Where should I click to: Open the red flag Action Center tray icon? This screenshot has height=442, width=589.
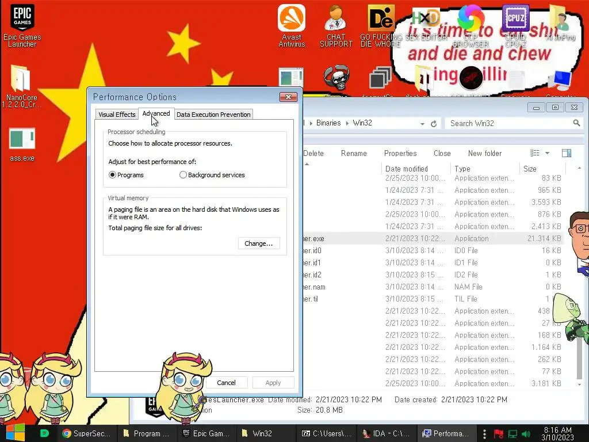click(x=498, y=434)
